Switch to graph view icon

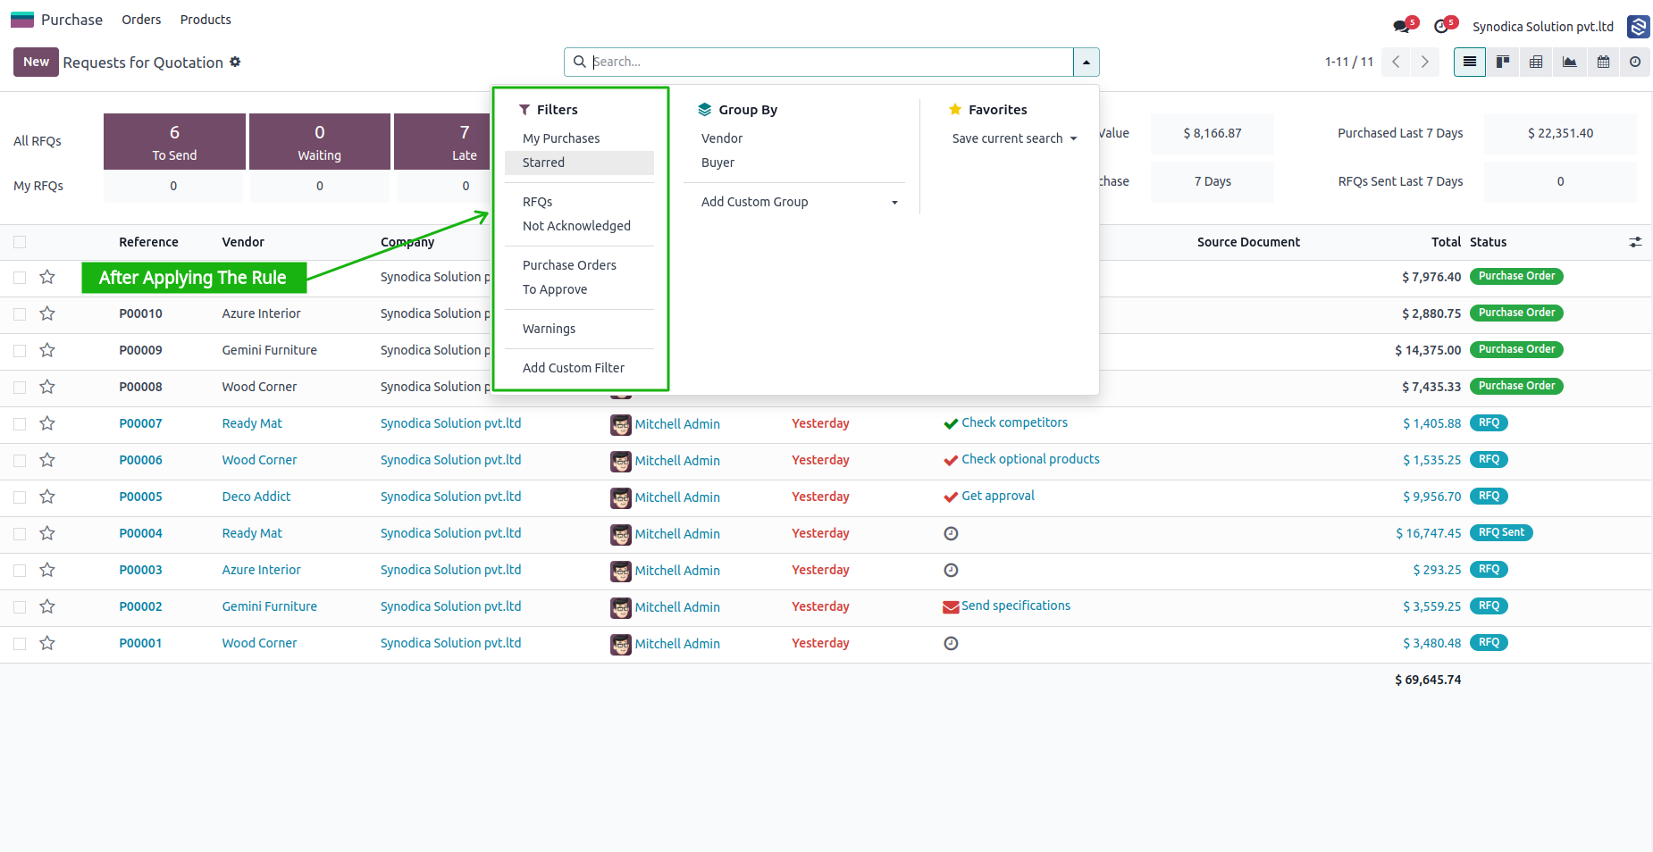tap(1570, 62)
